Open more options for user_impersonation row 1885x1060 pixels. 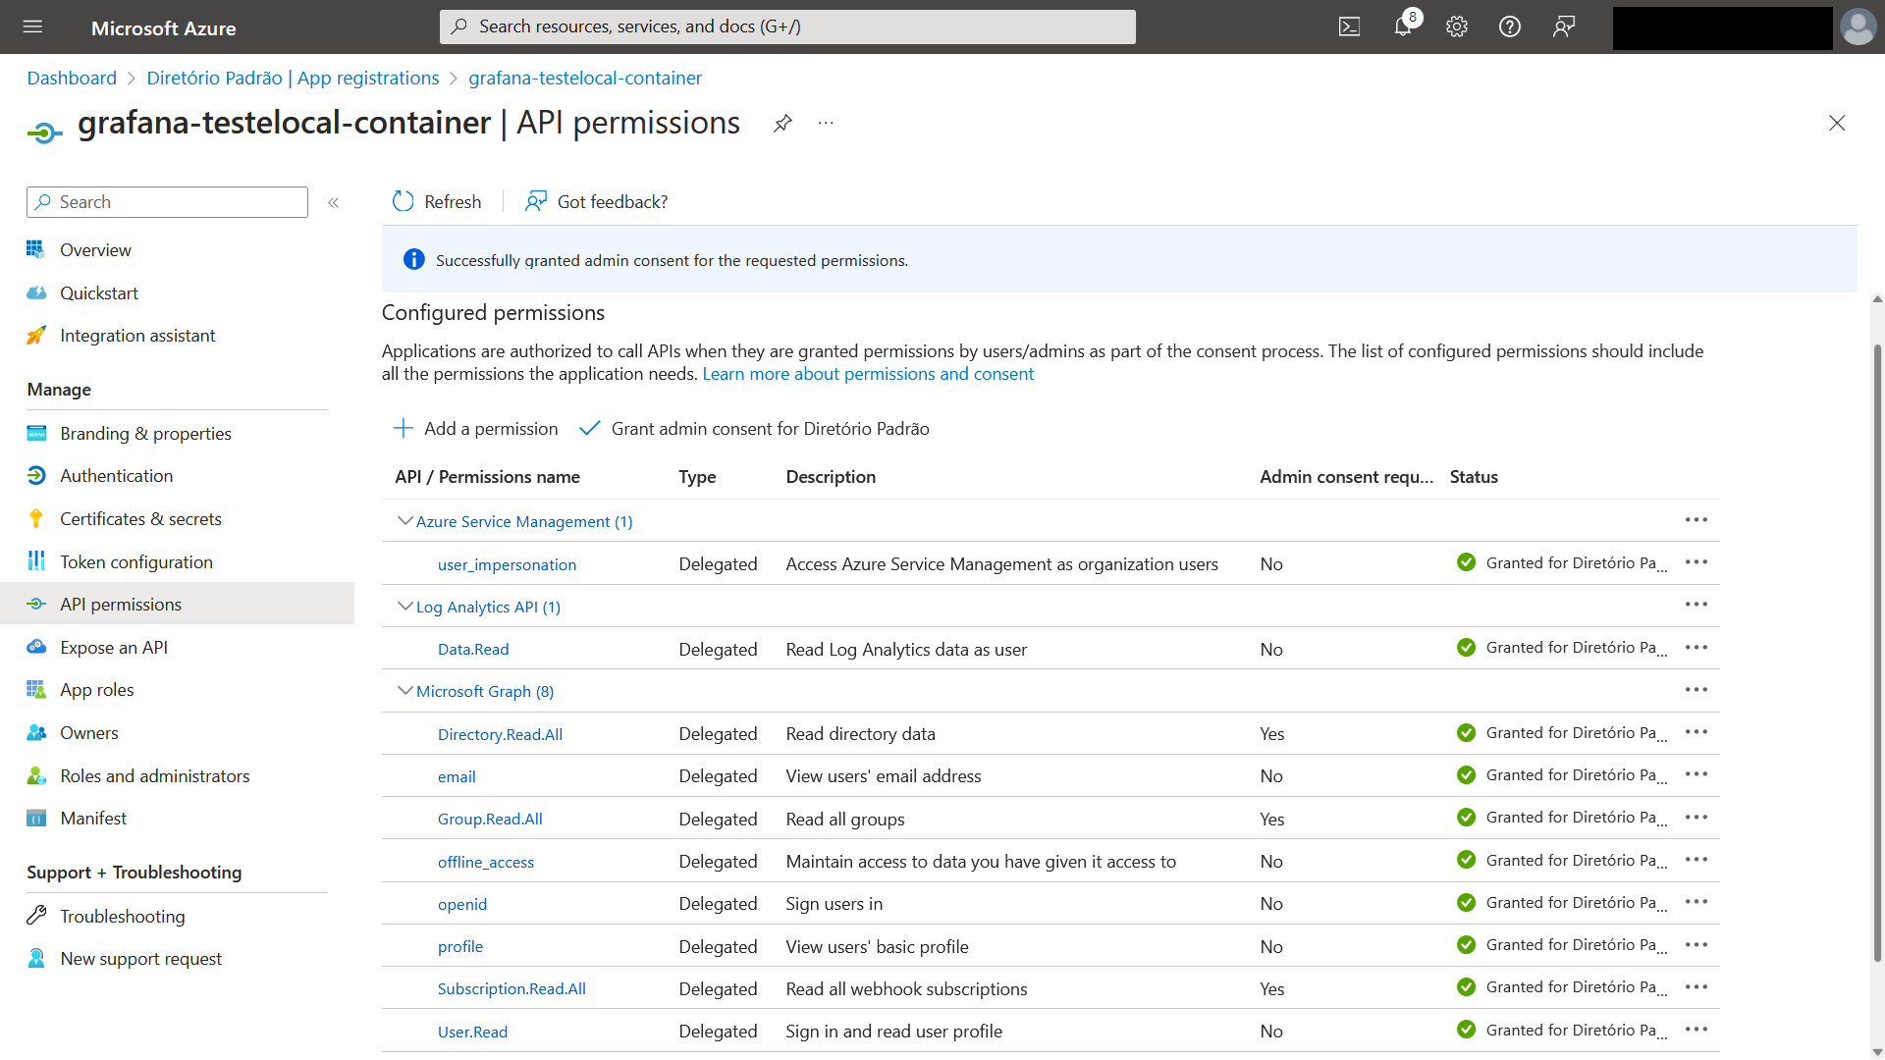[x=1696, y=562]
